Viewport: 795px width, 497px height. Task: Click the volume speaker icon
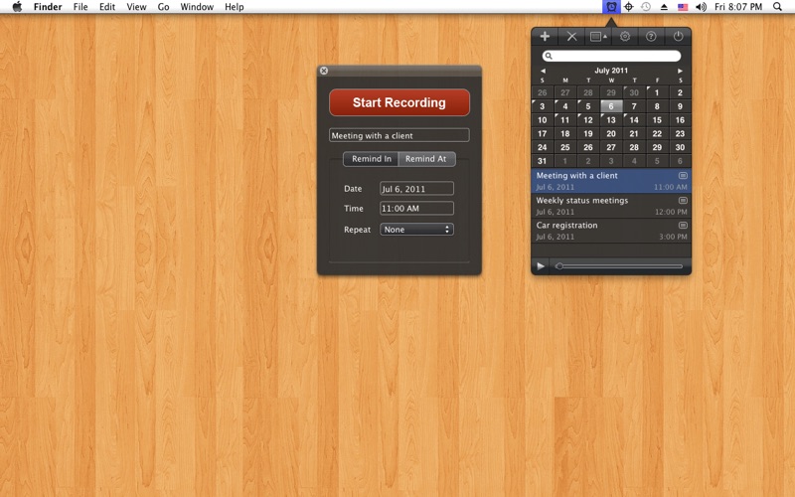702,7
